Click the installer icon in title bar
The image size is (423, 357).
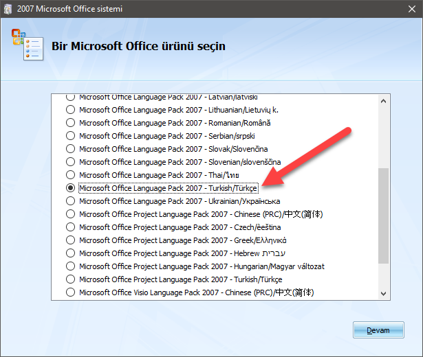point(8,9)
